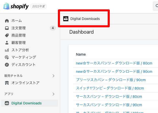Open スイッチTワンピ ダウンロード版 / 80cm

click(x=110, y=88)
